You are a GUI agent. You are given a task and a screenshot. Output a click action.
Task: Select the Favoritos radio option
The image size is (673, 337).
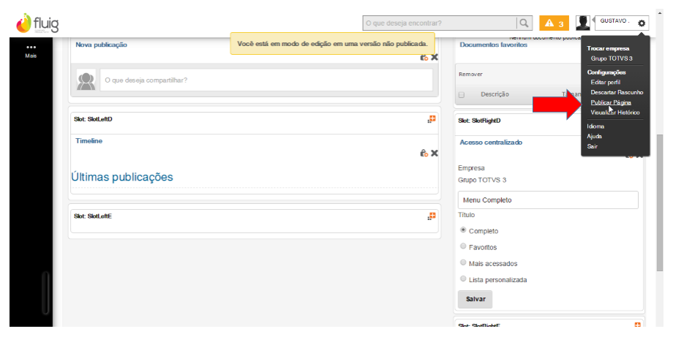click(463, 246)
